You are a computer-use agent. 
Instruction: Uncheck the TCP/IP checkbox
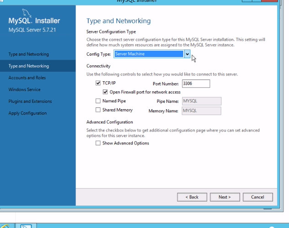tap(98, 83)
